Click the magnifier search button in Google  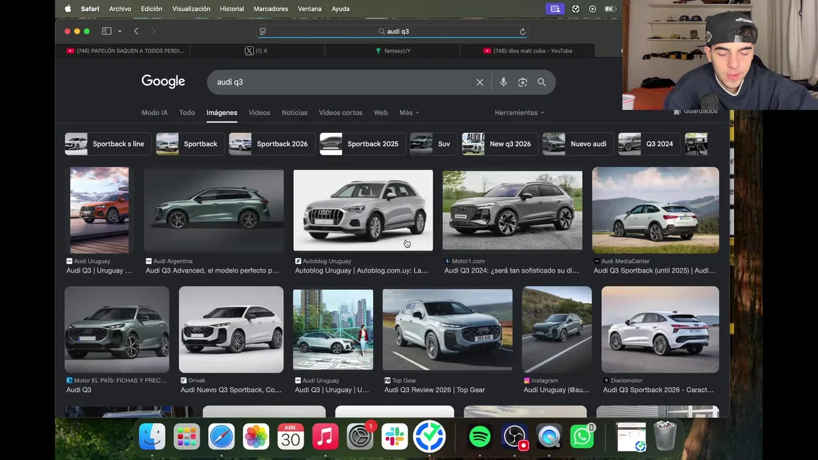point(542,82)
